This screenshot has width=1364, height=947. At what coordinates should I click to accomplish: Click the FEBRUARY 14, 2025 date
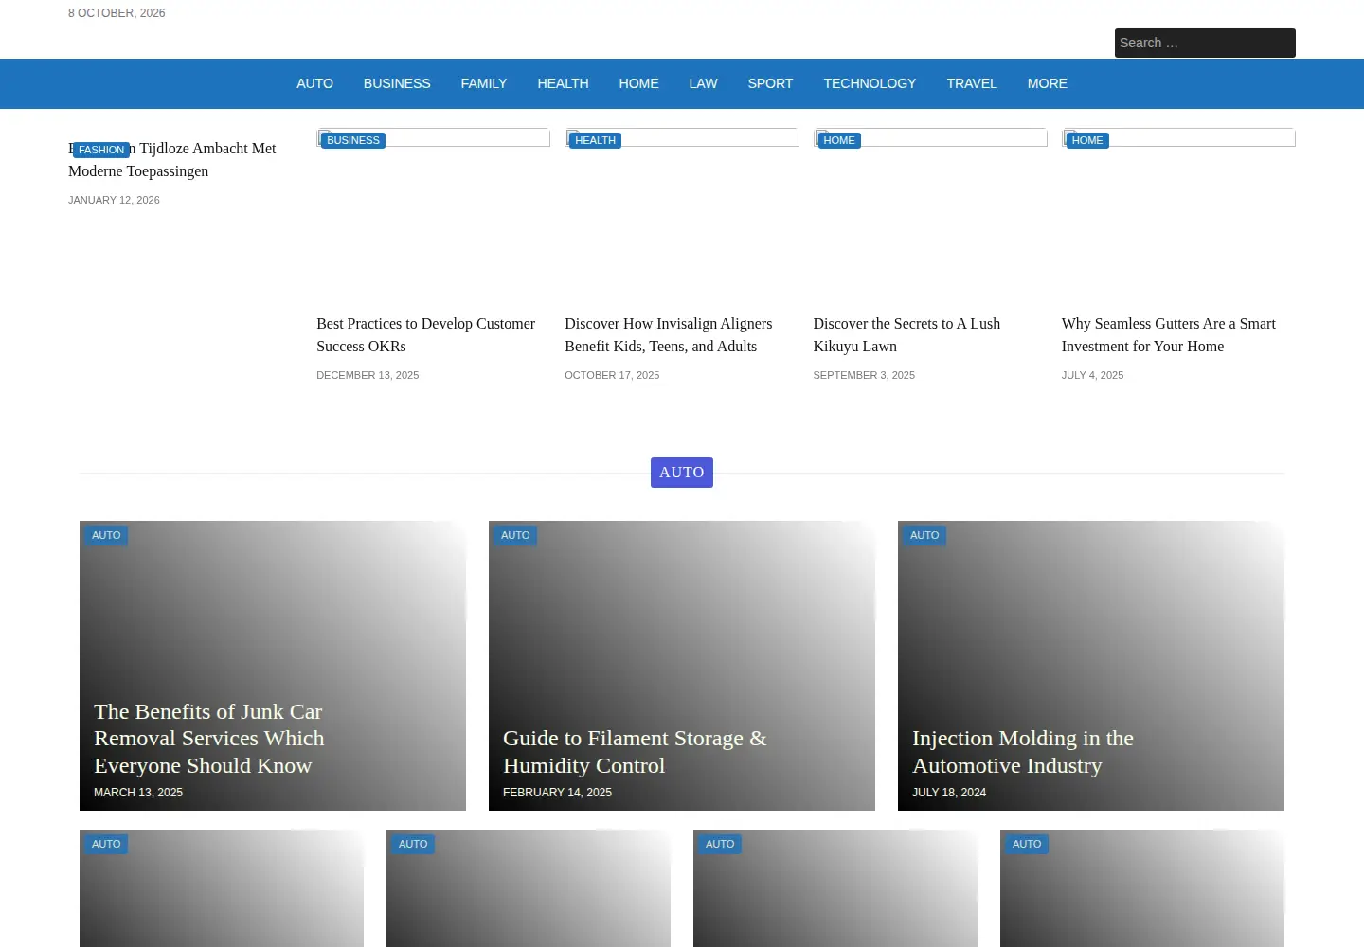click(x=557, y=793)
